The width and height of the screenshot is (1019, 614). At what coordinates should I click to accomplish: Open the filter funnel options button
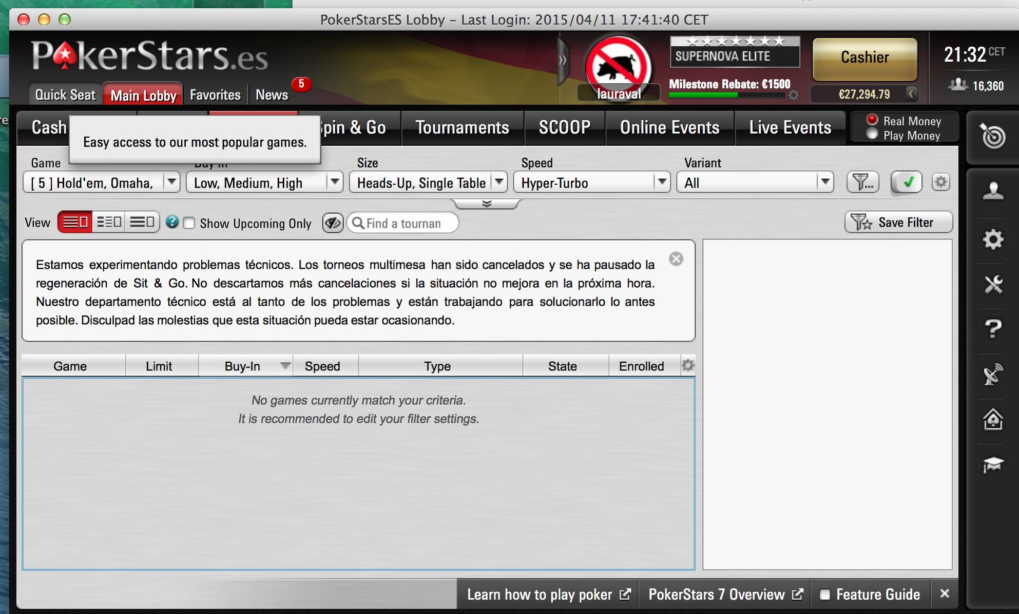click(x=862, y=182)
